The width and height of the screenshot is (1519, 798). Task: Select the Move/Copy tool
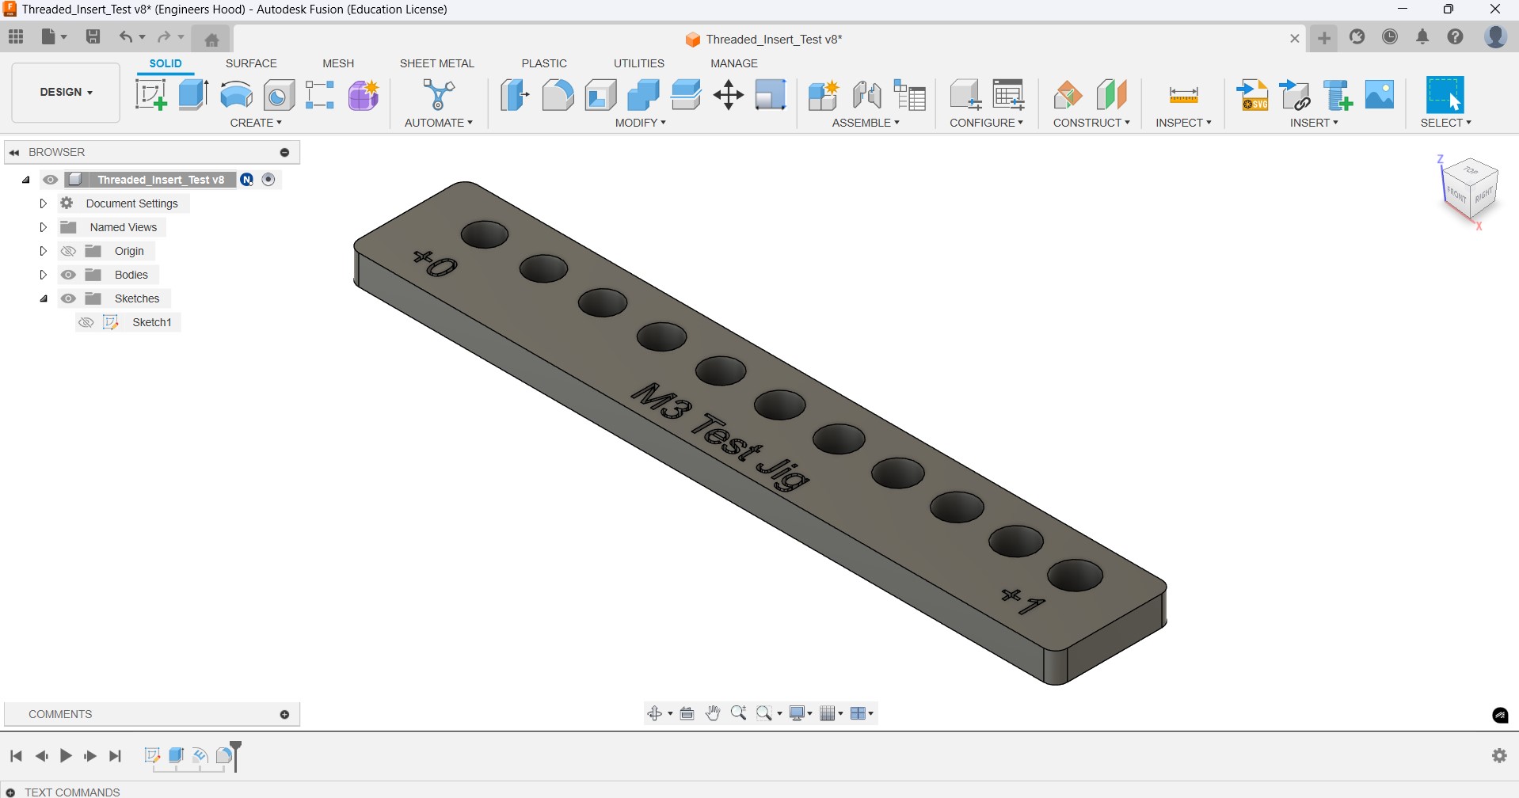[x=728, y=95]
